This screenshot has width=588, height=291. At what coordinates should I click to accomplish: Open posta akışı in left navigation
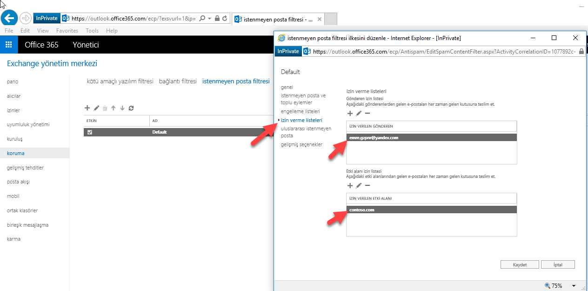coord(18,182)
